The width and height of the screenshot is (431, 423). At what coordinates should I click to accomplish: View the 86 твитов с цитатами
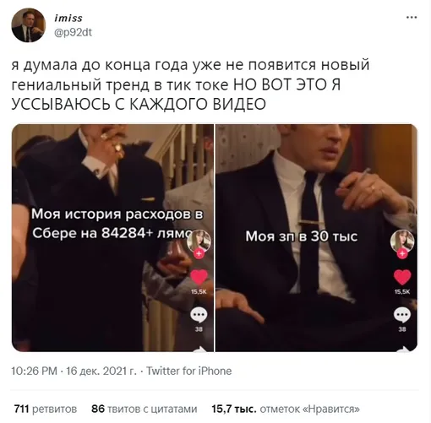(x=145, y=409)
